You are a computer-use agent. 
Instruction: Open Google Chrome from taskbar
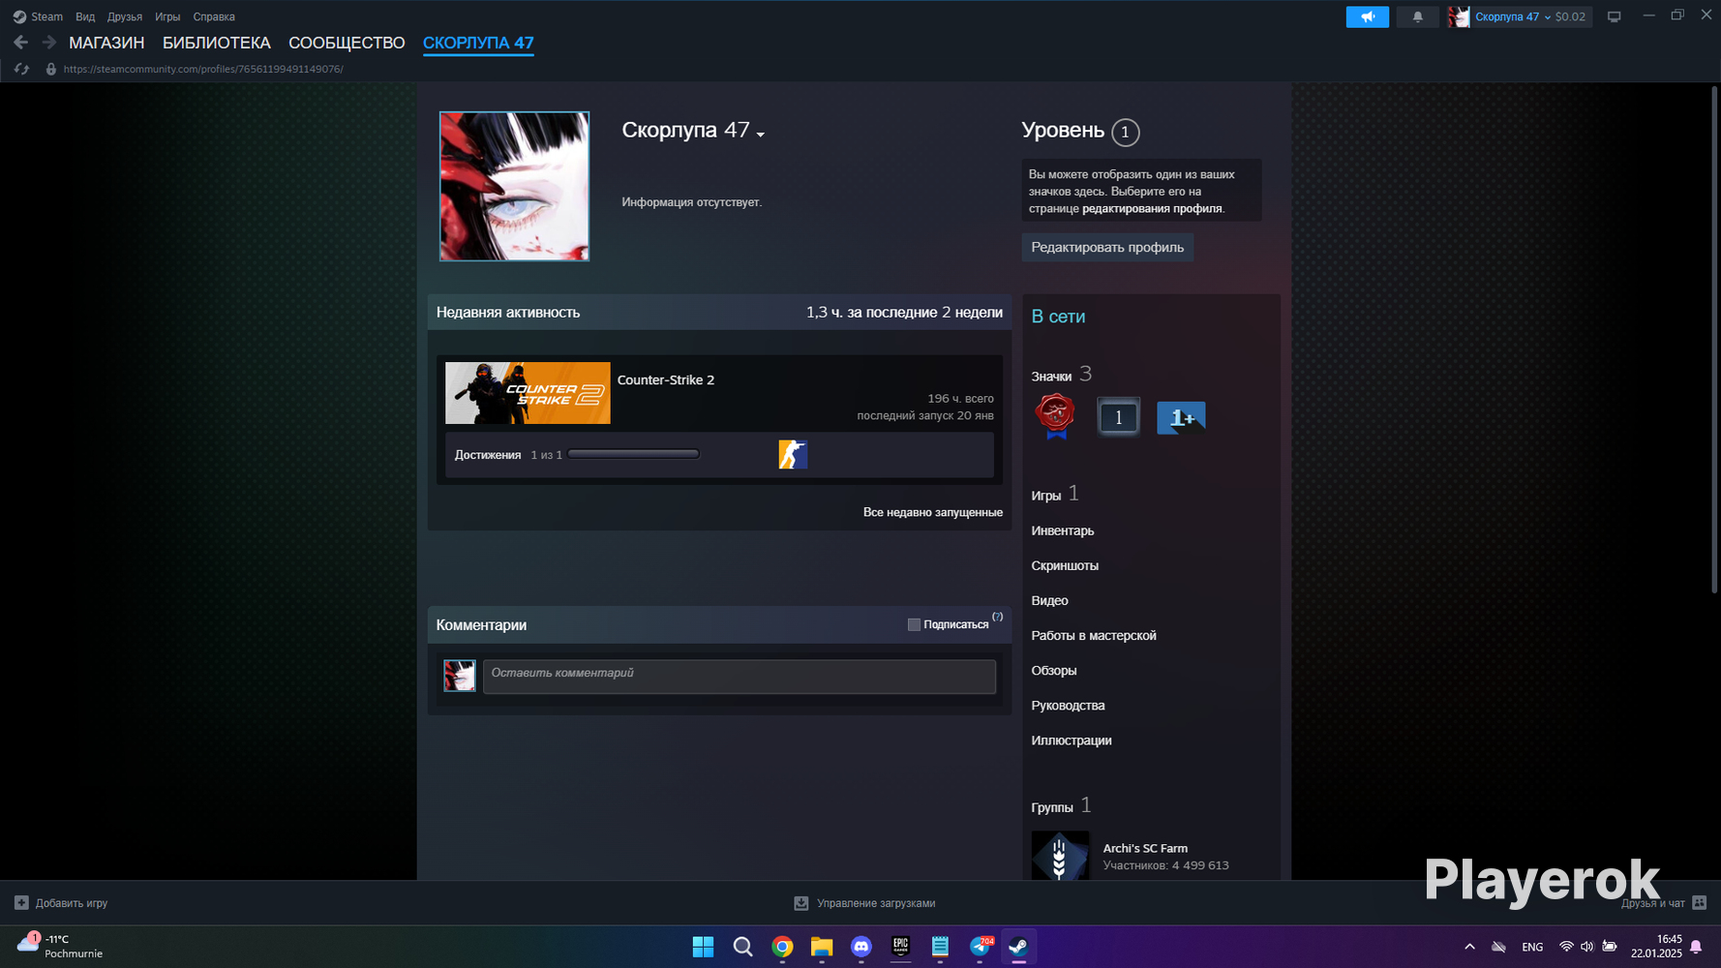coord(782,947)
